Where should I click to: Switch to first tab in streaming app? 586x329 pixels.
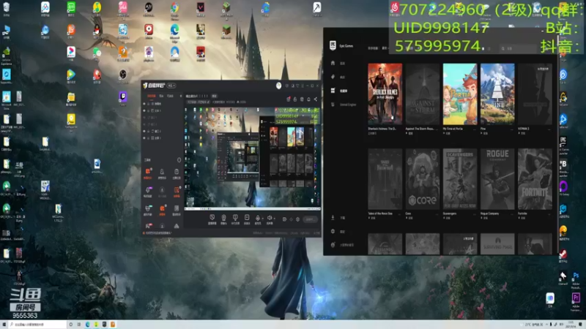pos(152,96)
